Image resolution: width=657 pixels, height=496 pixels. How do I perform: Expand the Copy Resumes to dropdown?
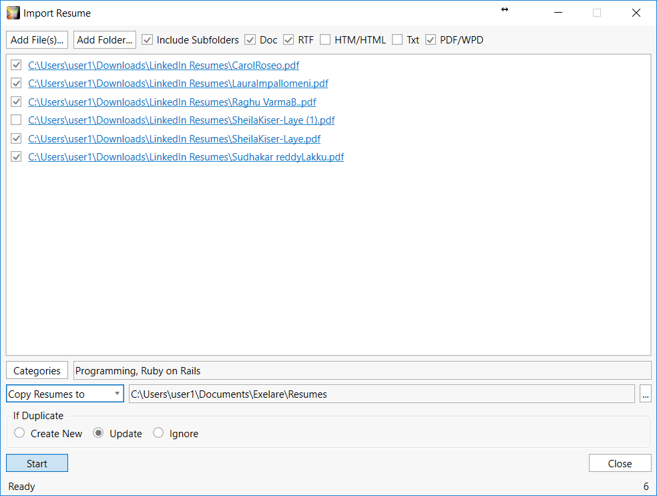65,394
